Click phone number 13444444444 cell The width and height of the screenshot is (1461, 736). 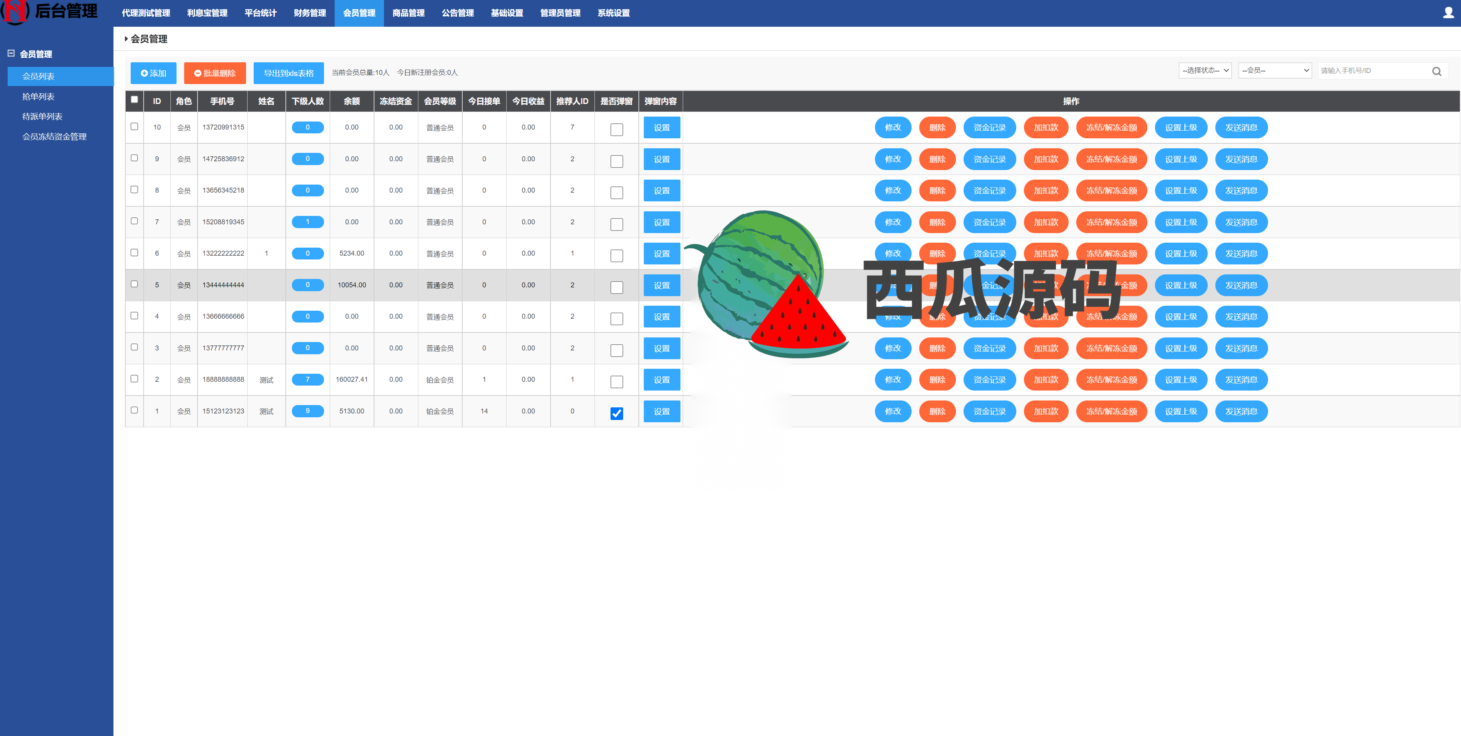[x=223, y=285]
